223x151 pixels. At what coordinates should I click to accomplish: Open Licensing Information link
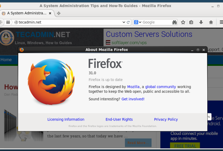66,120
